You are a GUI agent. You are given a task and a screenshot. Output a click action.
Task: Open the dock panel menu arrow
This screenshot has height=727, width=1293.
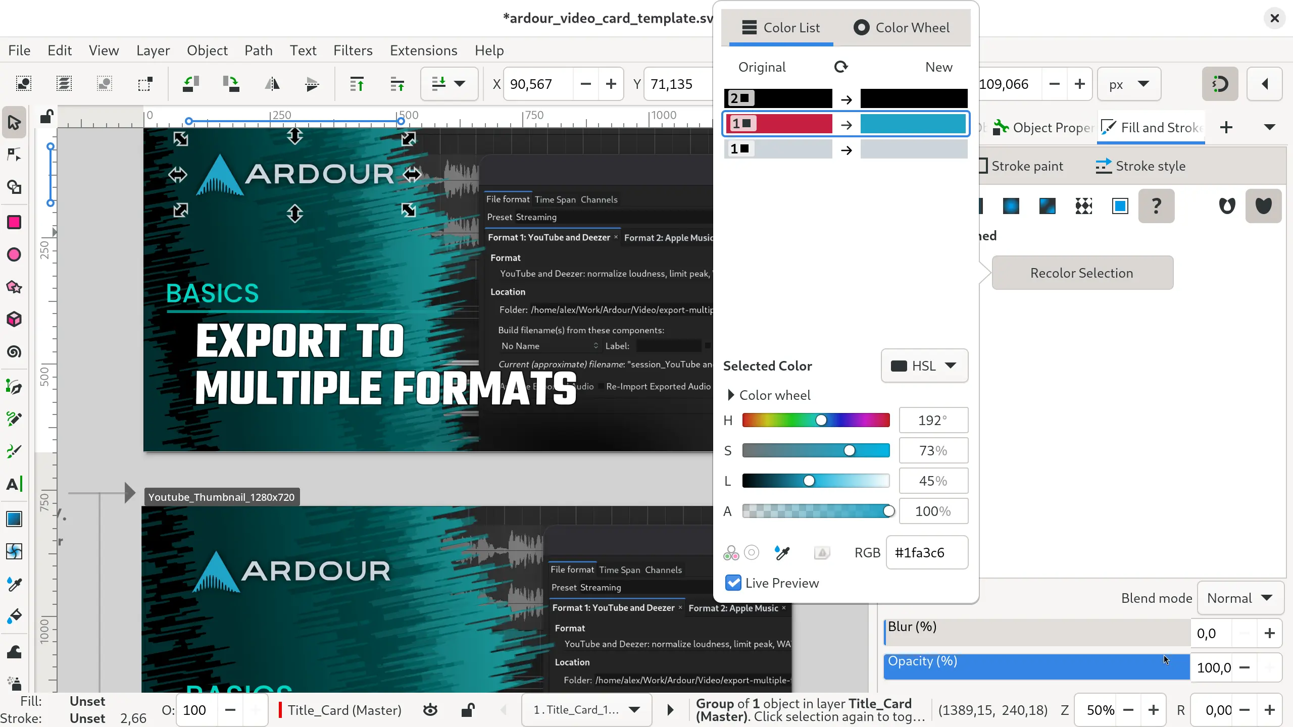pos(1270,128)
